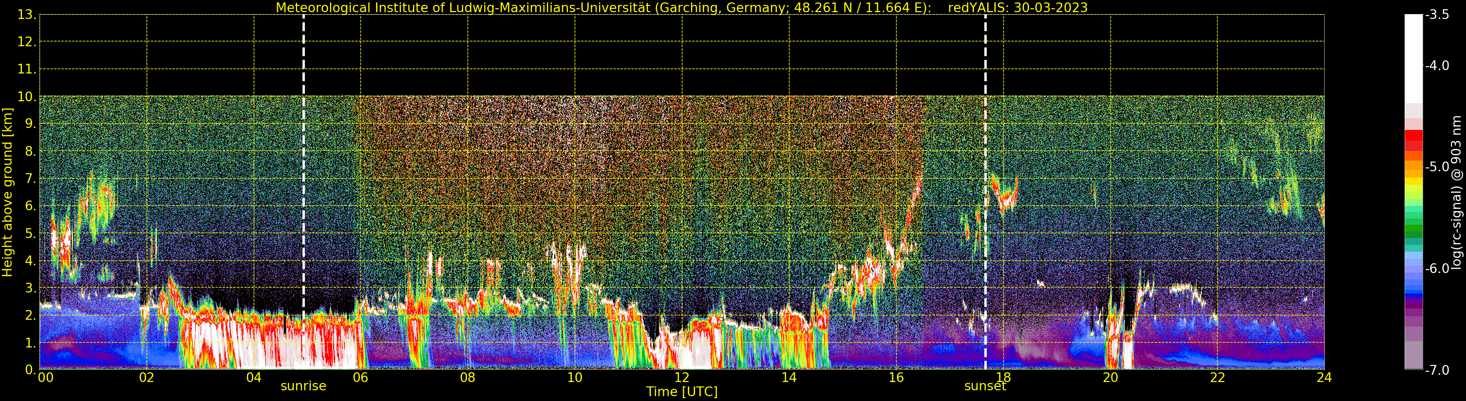
Task: Click the '10.' height axis tick label
Action: tap(27, 97)
